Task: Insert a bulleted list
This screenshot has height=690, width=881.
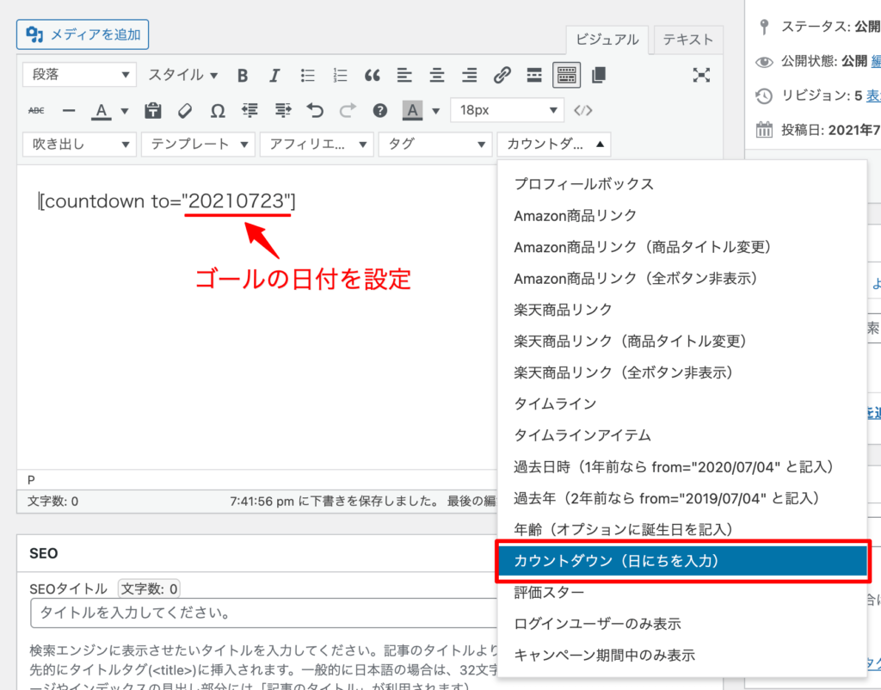Action: point(307,76)
